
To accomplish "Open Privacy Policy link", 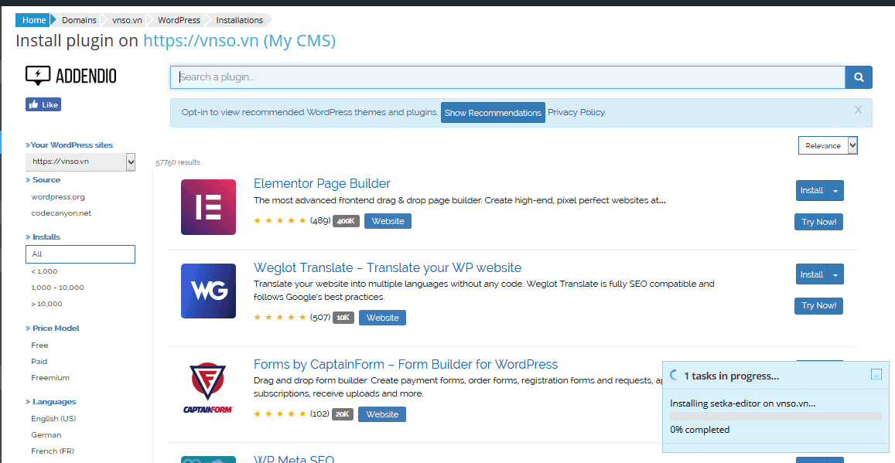I will coord(576,112).
